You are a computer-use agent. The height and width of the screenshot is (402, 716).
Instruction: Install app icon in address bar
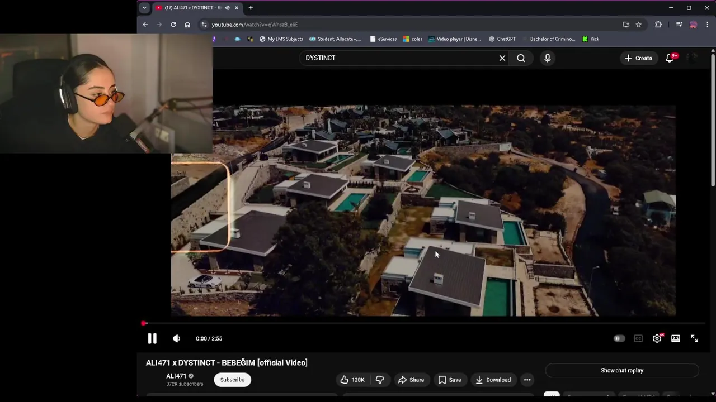tap(626, 25)
